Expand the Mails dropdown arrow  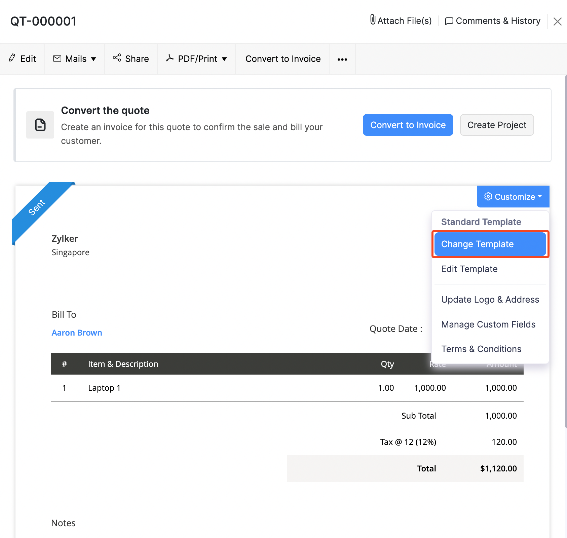coord(94,59)
